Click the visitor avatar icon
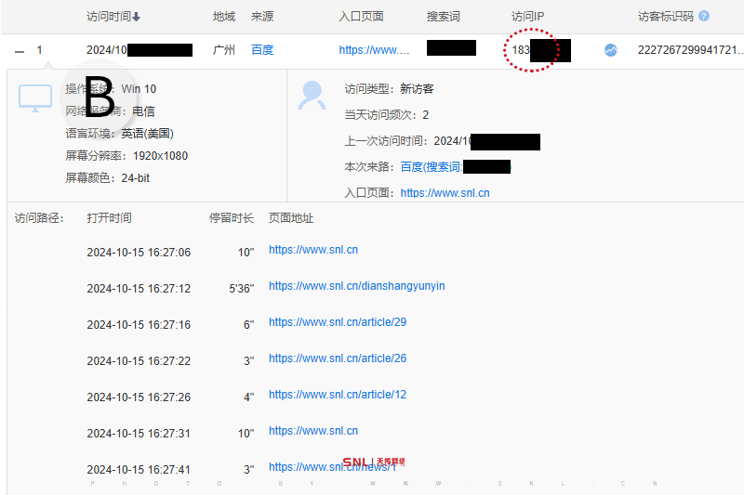Viewport: 744px width, 495px height. coord(312,95)
